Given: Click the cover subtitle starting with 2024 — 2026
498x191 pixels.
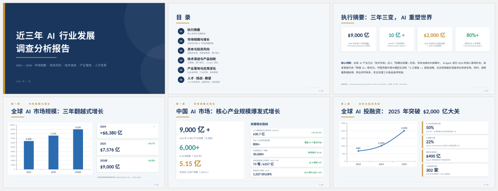Looking at the screenshot, I should pyautogui.click(x=61, y=65).
